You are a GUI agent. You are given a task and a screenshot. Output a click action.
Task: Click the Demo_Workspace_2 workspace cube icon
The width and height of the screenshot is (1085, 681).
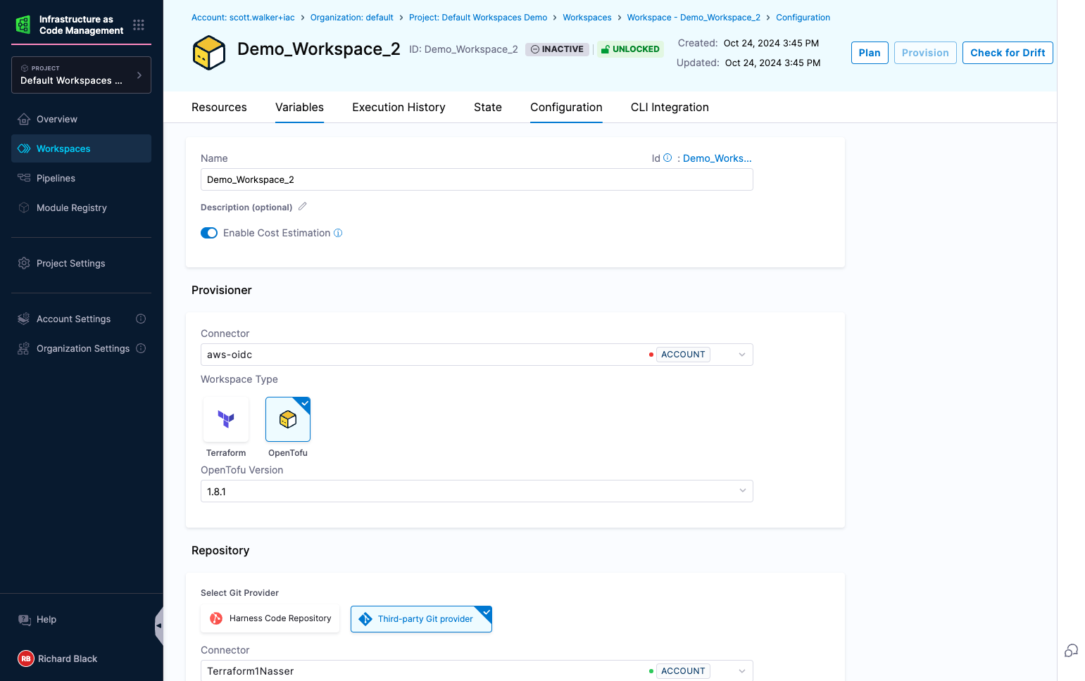[209, 53]
